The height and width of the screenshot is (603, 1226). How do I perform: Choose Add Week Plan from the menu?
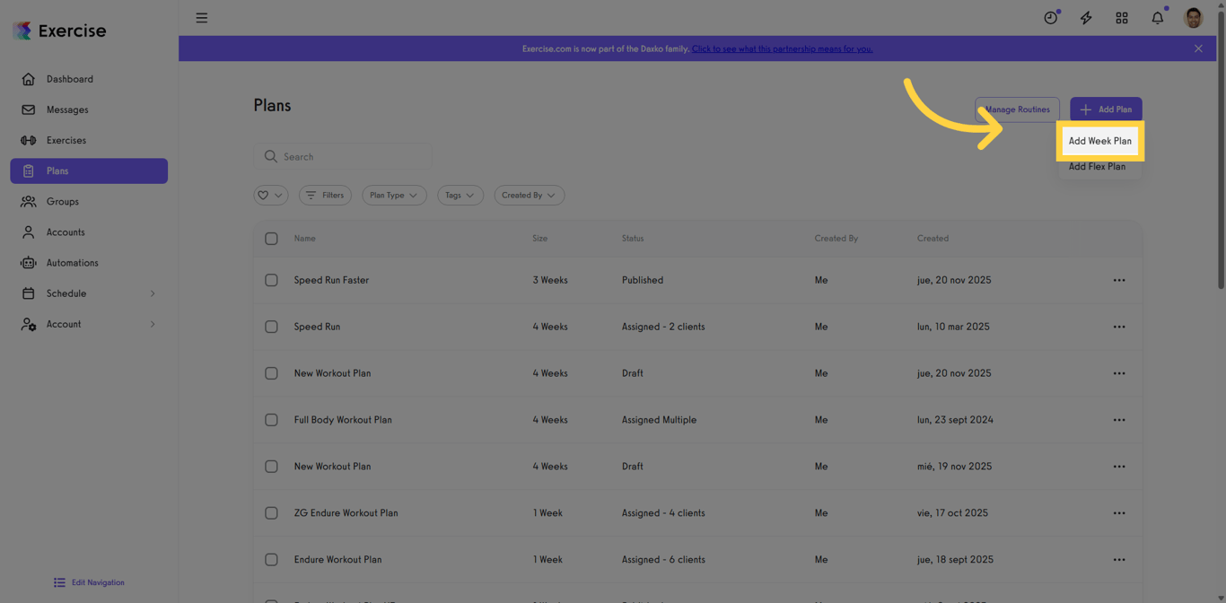tap(1099, 141)
